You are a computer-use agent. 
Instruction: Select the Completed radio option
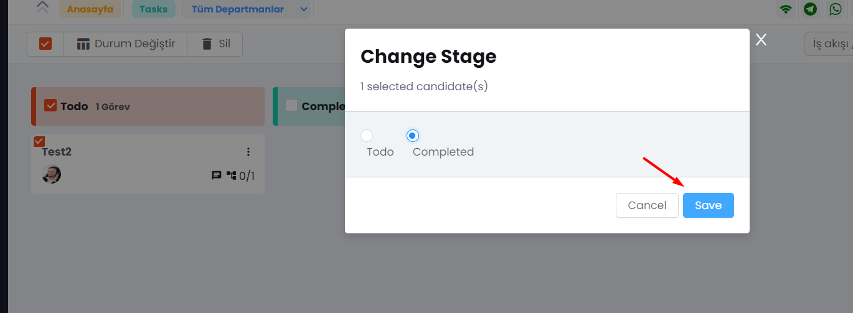click(413, 136)
